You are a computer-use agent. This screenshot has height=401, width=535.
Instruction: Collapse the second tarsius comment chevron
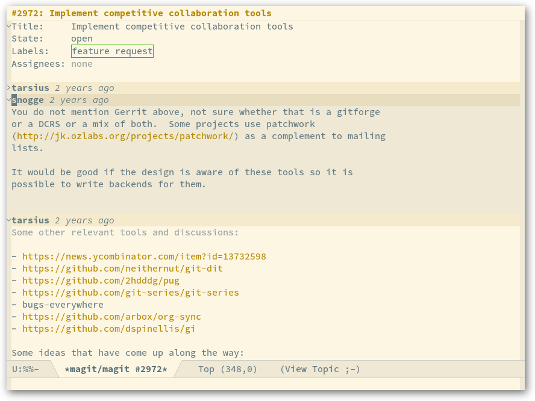(8, 220)
